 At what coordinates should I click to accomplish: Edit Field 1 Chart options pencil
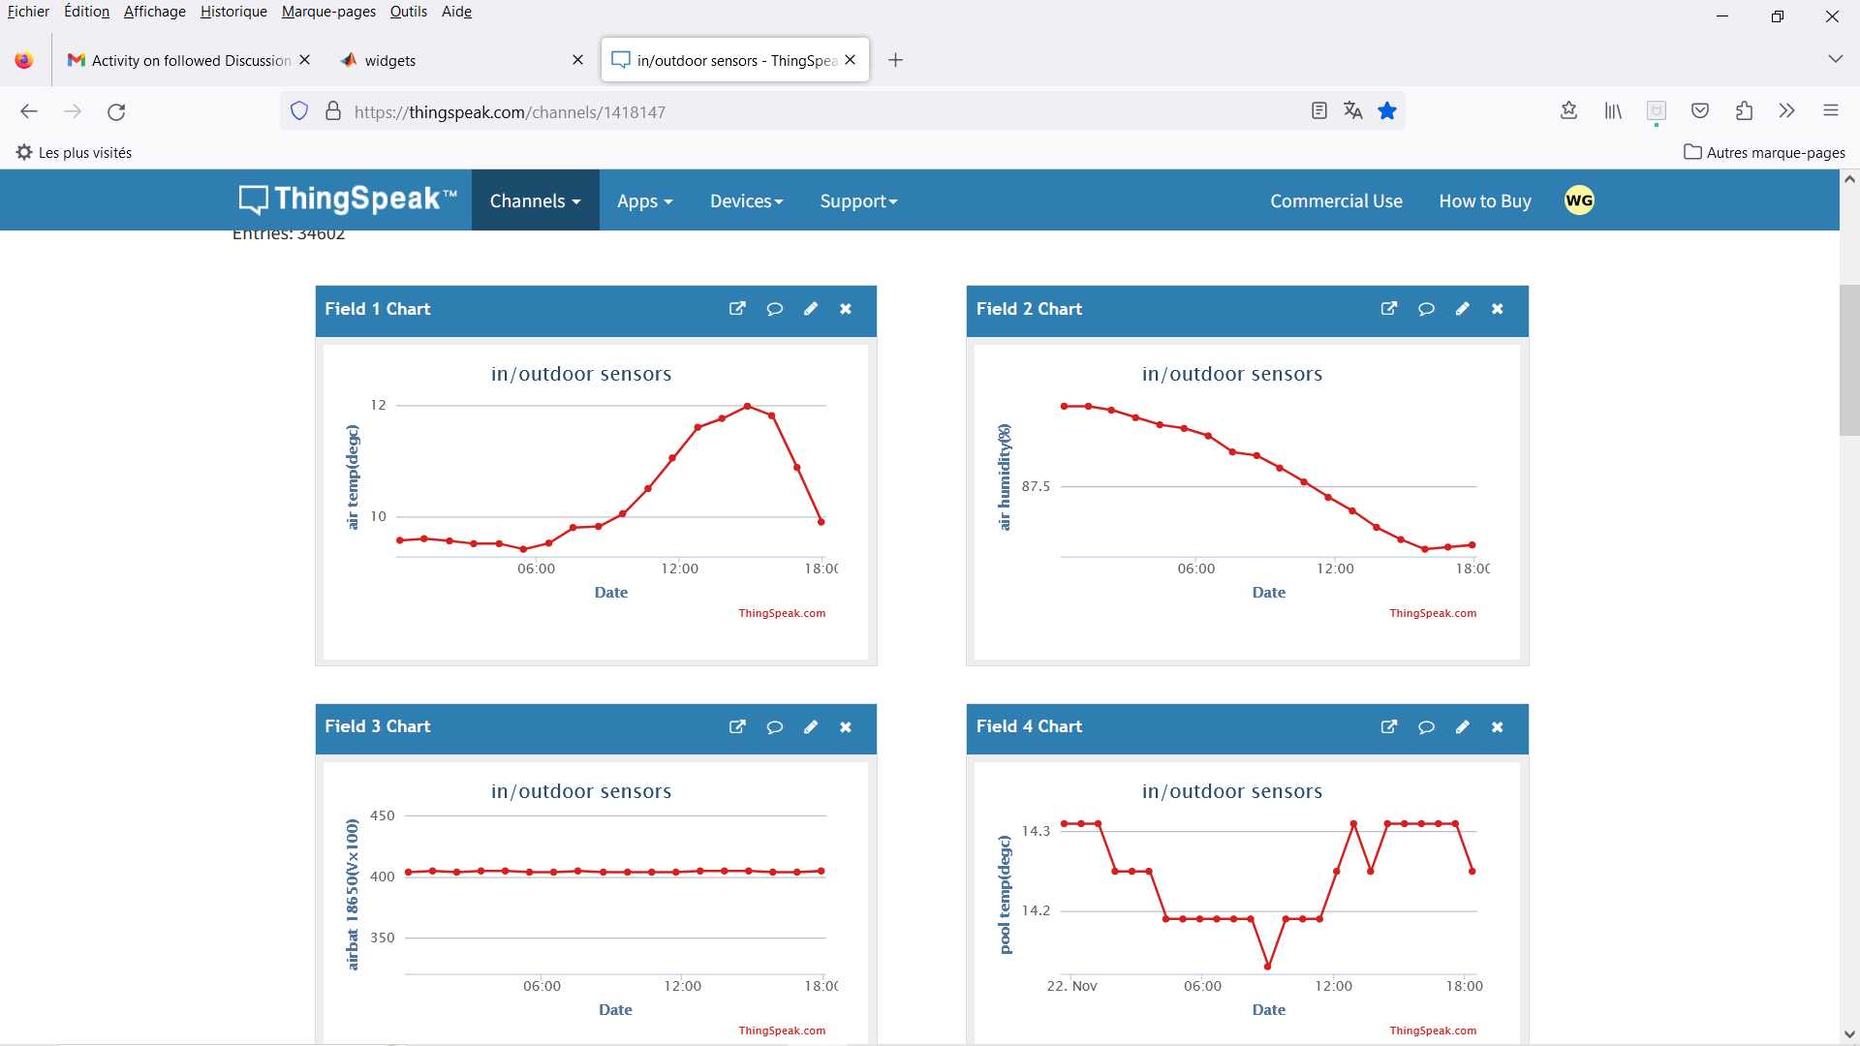pos(811,309)
